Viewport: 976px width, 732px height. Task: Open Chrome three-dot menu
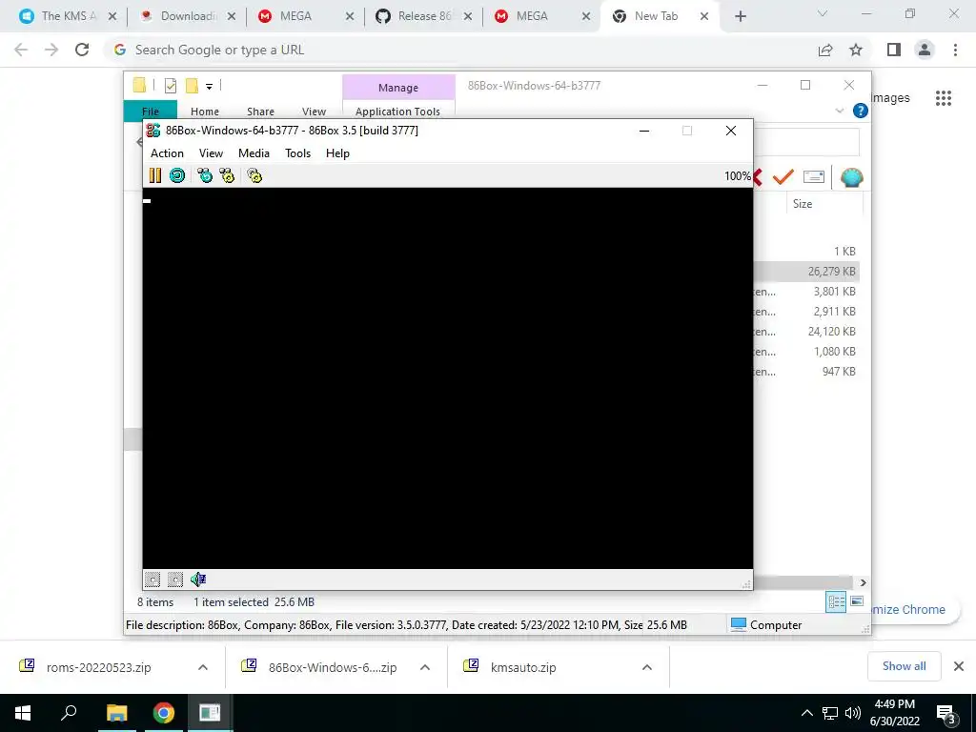click(x=955, y=50)
